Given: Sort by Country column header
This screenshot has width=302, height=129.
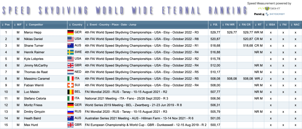Looking at the screenshot, I should pyautogui.click(x=76, y=25).
